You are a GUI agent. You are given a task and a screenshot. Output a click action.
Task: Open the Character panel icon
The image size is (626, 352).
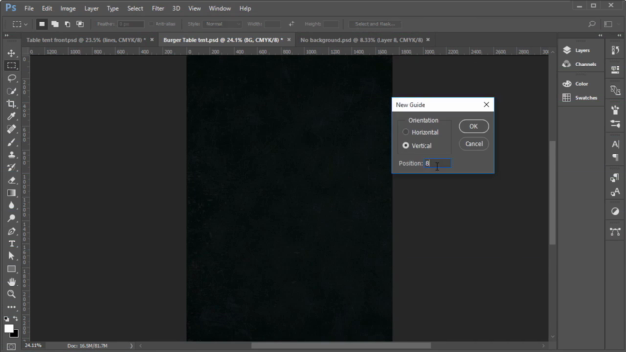pos(615,144)
